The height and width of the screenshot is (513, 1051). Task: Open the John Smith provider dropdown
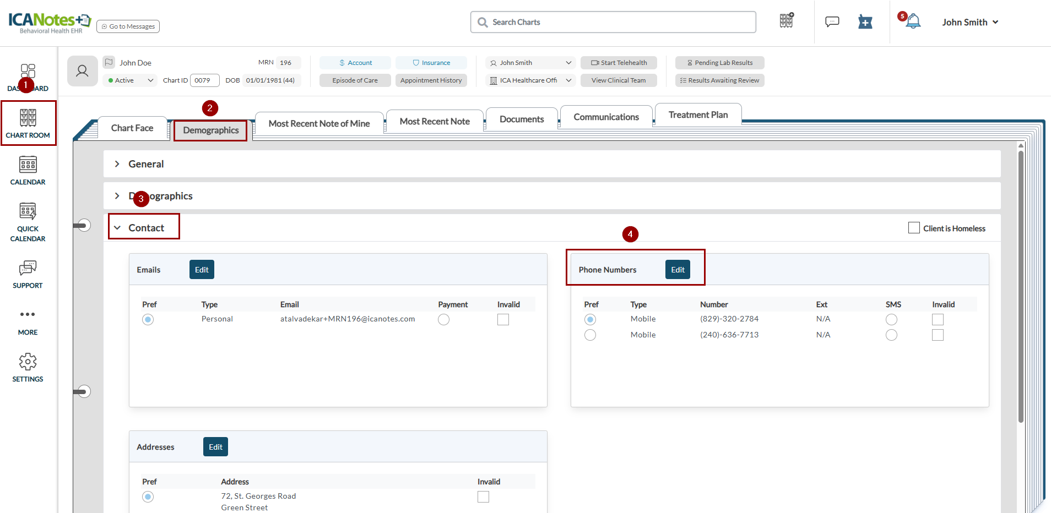point(530,63)
